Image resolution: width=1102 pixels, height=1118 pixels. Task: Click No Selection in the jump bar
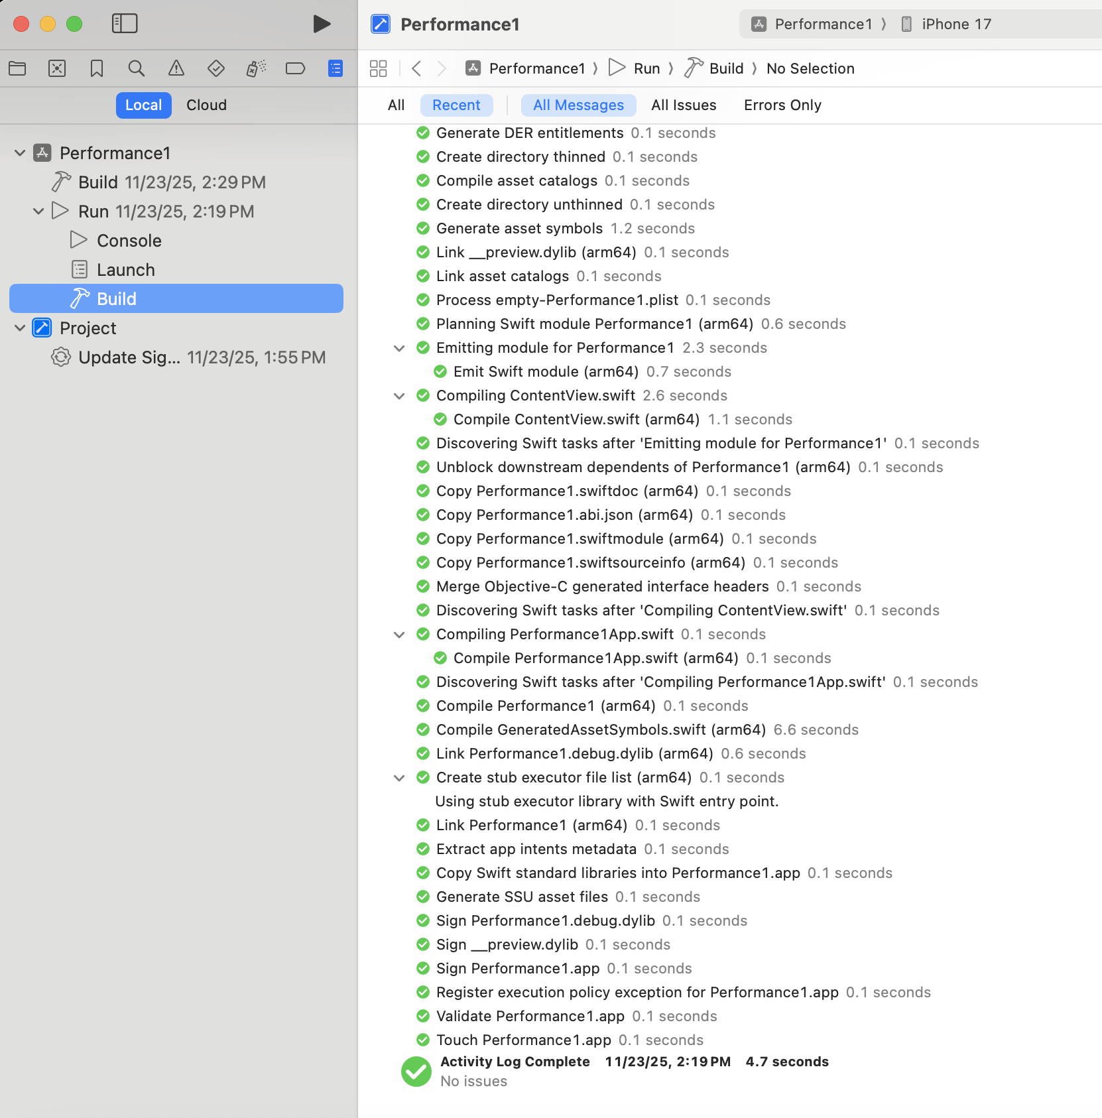[x=810, y=68]
